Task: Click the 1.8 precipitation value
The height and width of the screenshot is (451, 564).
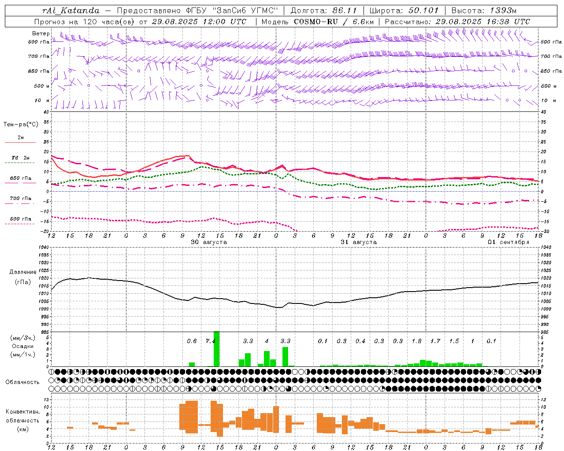Action: point(416,341)
